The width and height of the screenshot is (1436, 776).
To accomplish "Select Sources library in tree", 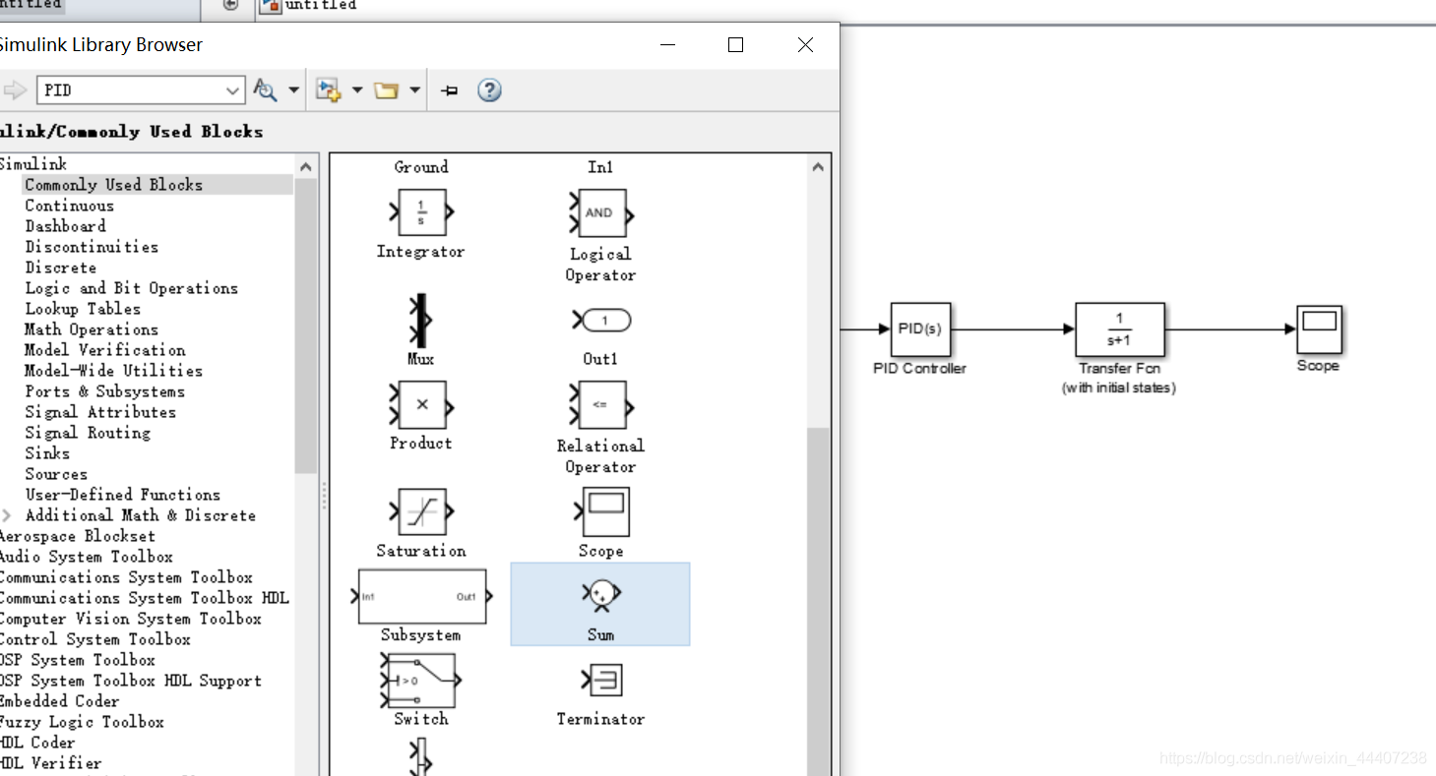I will click(x=56, y=474).
